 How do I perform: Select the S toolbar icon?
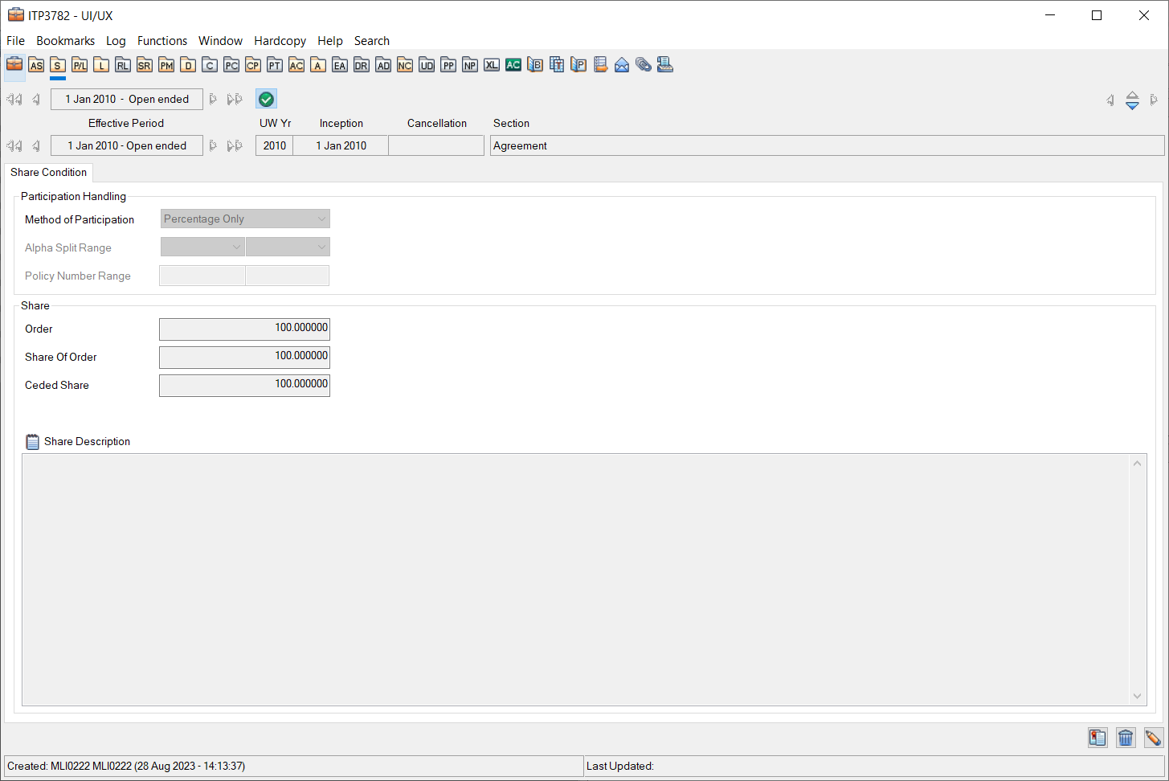click(57, 65)
